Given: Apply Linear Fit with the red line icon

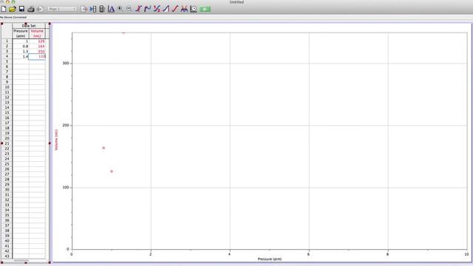Looking at the screenshot, I should (x=175, y=9).
